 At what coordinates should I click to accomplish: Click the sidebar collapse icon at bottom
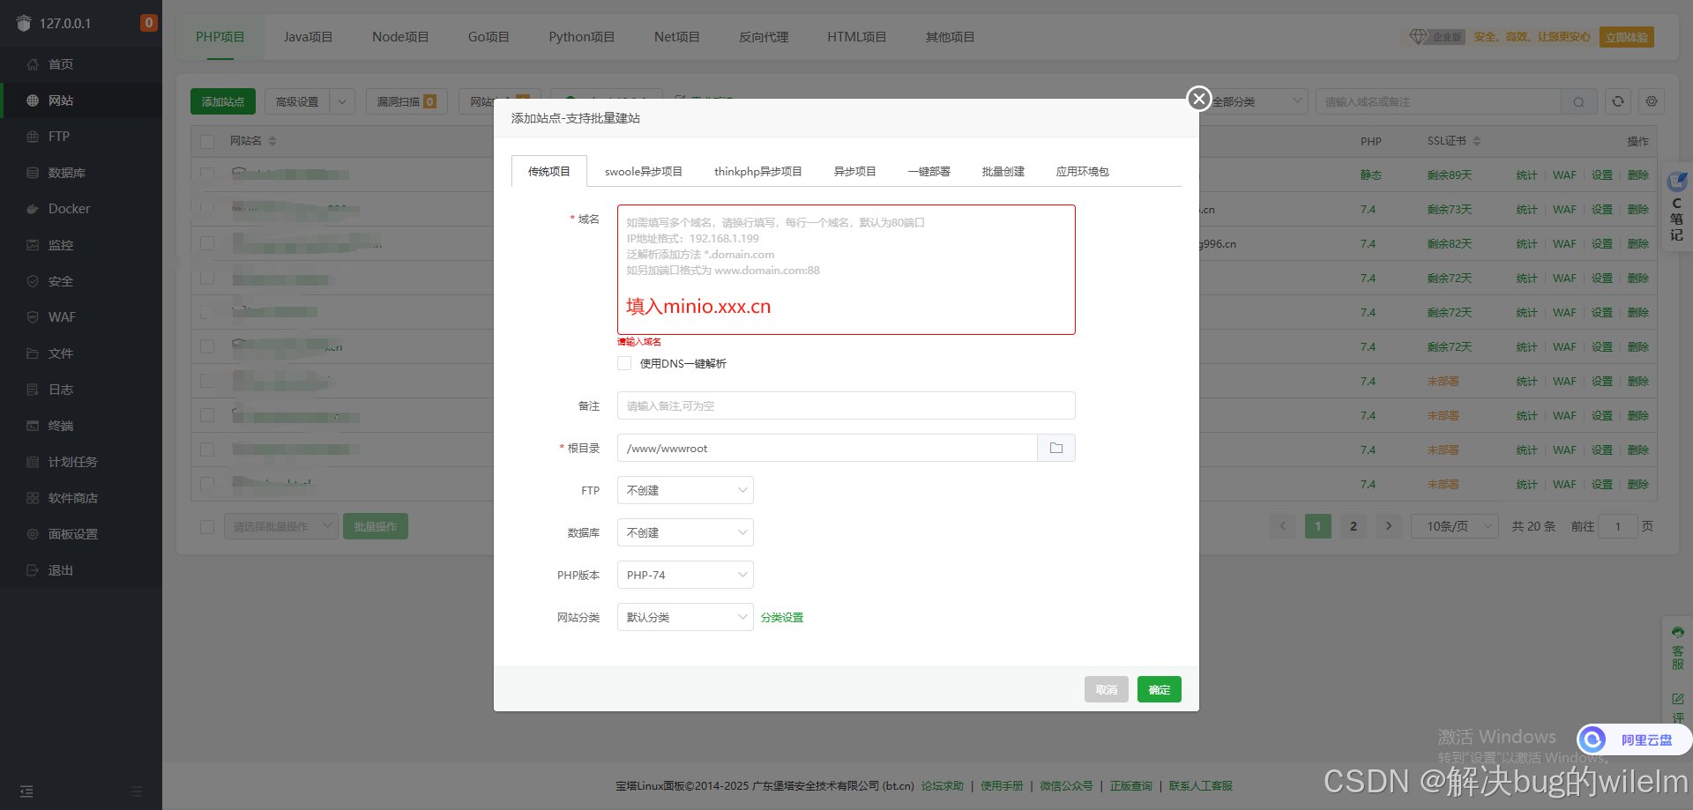coord(26,791)
